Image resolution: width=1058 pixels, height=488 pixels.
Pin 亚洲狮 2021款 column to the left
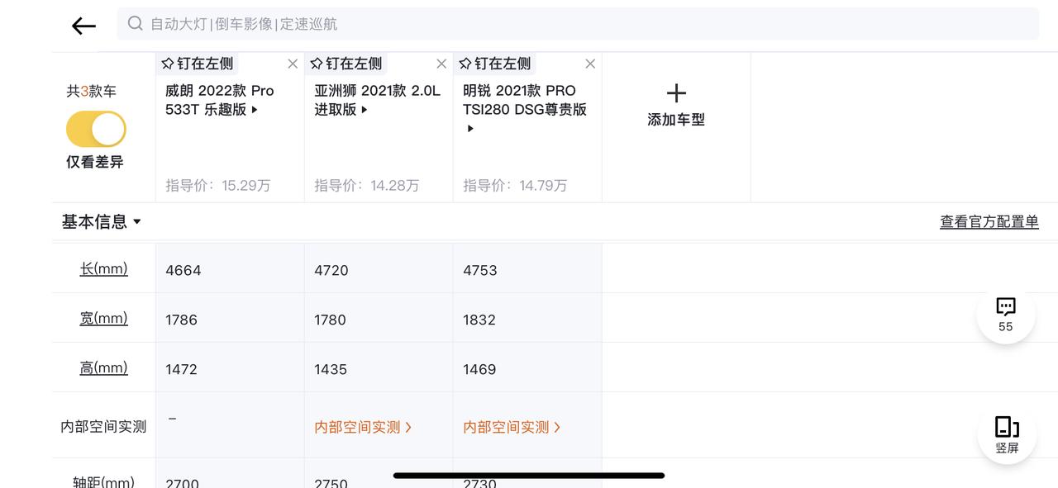[346, 64]
